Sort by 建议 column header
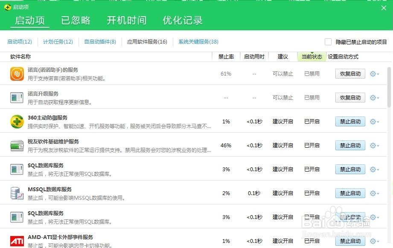 point(283,57)
